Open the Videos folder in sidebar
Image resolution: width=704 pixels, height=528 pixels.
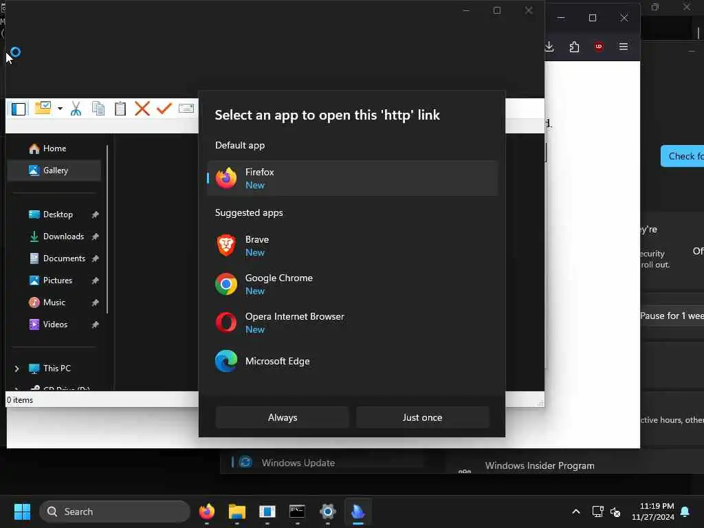[54, 324]
